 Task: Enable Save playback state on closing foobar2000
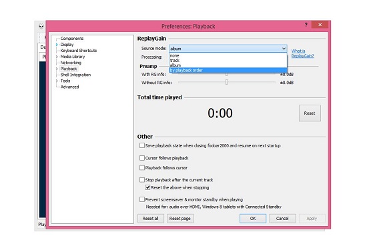point(142,145)
